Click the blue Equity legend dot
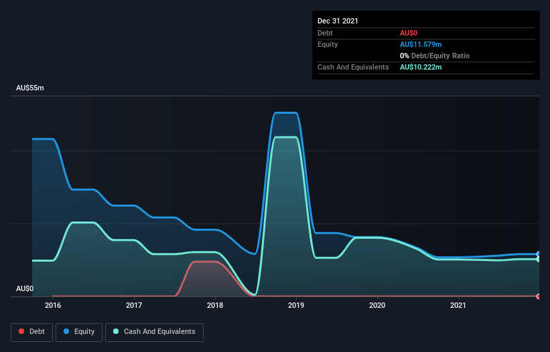The image size is (550, 352). pos(66,331)
